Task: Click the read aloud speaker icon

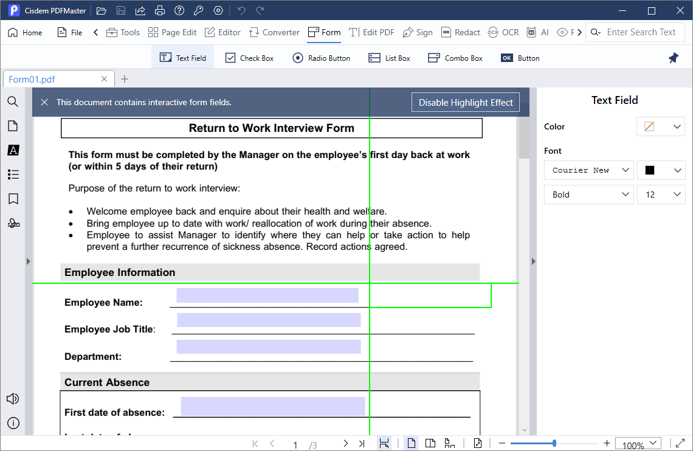Action: [13, 399]
